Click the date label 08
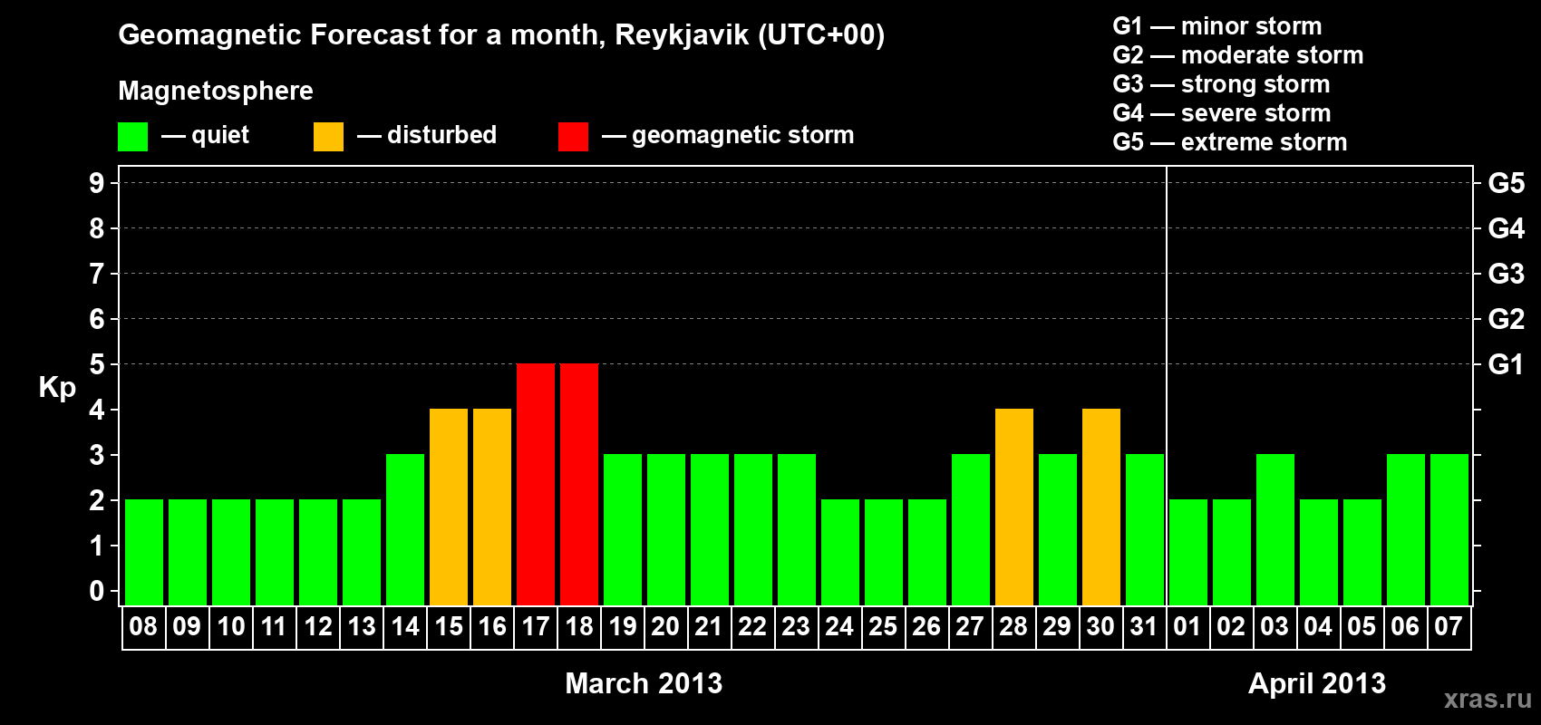The width and height of the screenshot is (1541, 725). (143, 626)
